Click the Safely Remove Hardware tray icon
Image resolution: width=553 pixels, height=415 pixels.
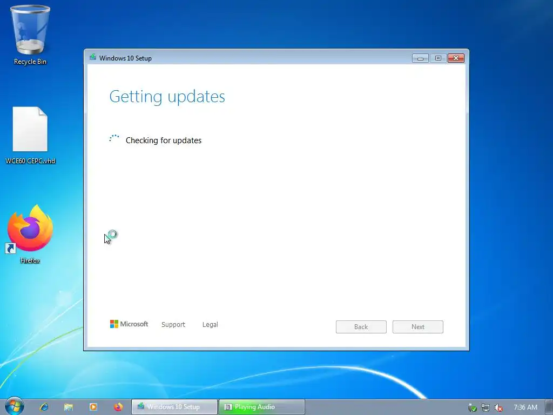(x=472, y=407)
